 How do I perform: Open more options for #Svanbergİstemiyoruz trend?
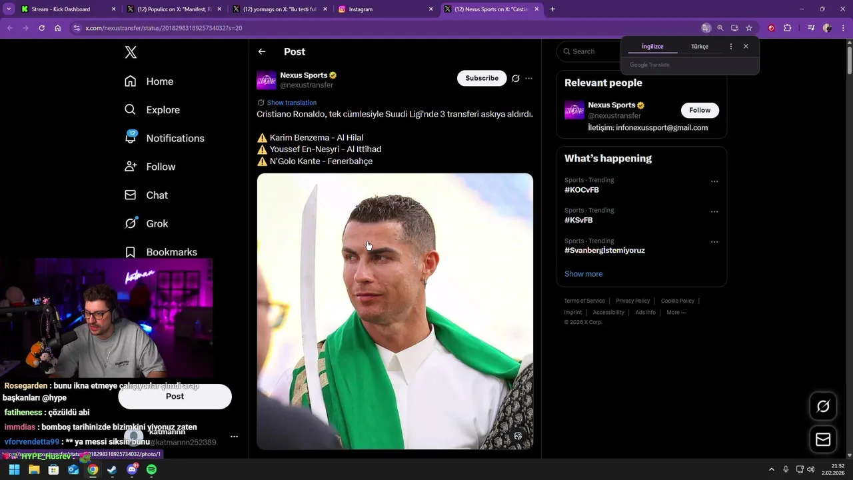click(x=714, y=242)
